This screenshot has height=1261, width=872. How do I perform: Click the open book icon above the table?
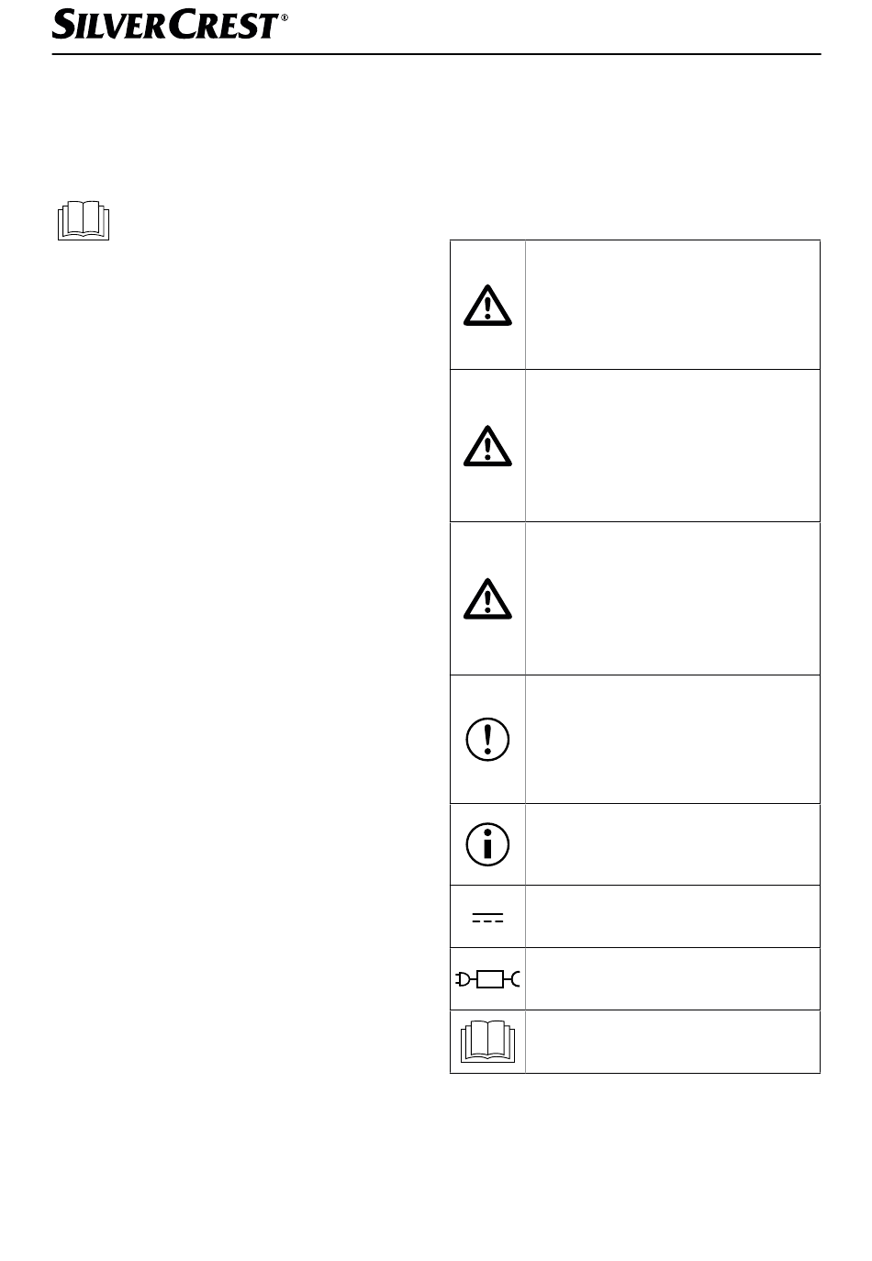tap(84, 221)
